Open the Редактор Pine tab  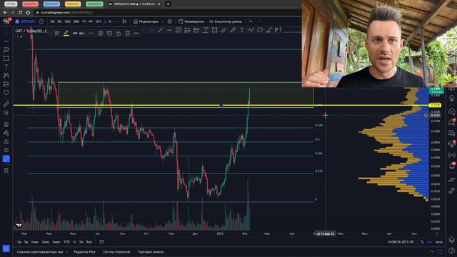pos(84,252)
